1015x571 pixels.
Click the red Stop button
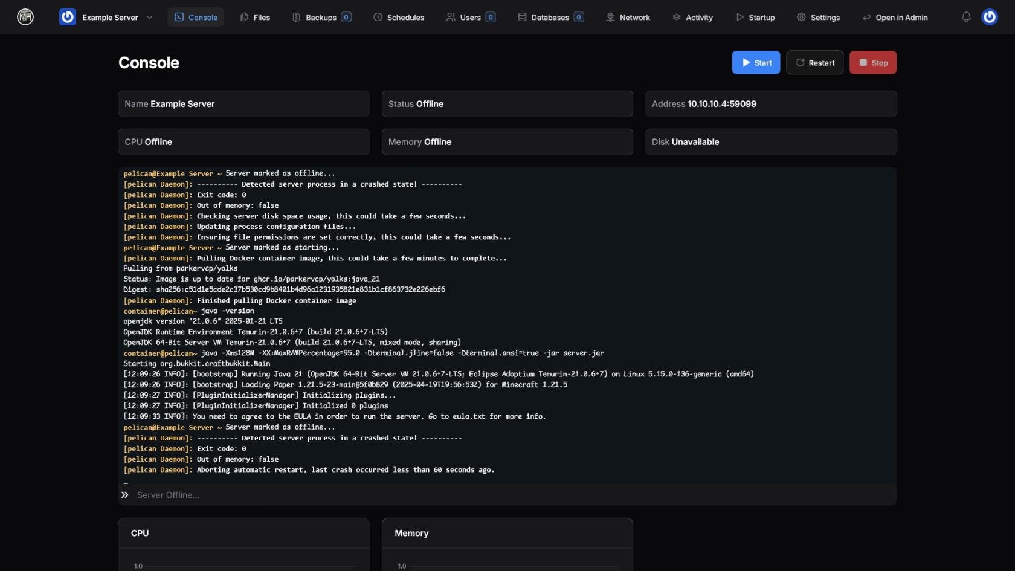[x=873, y=62]
